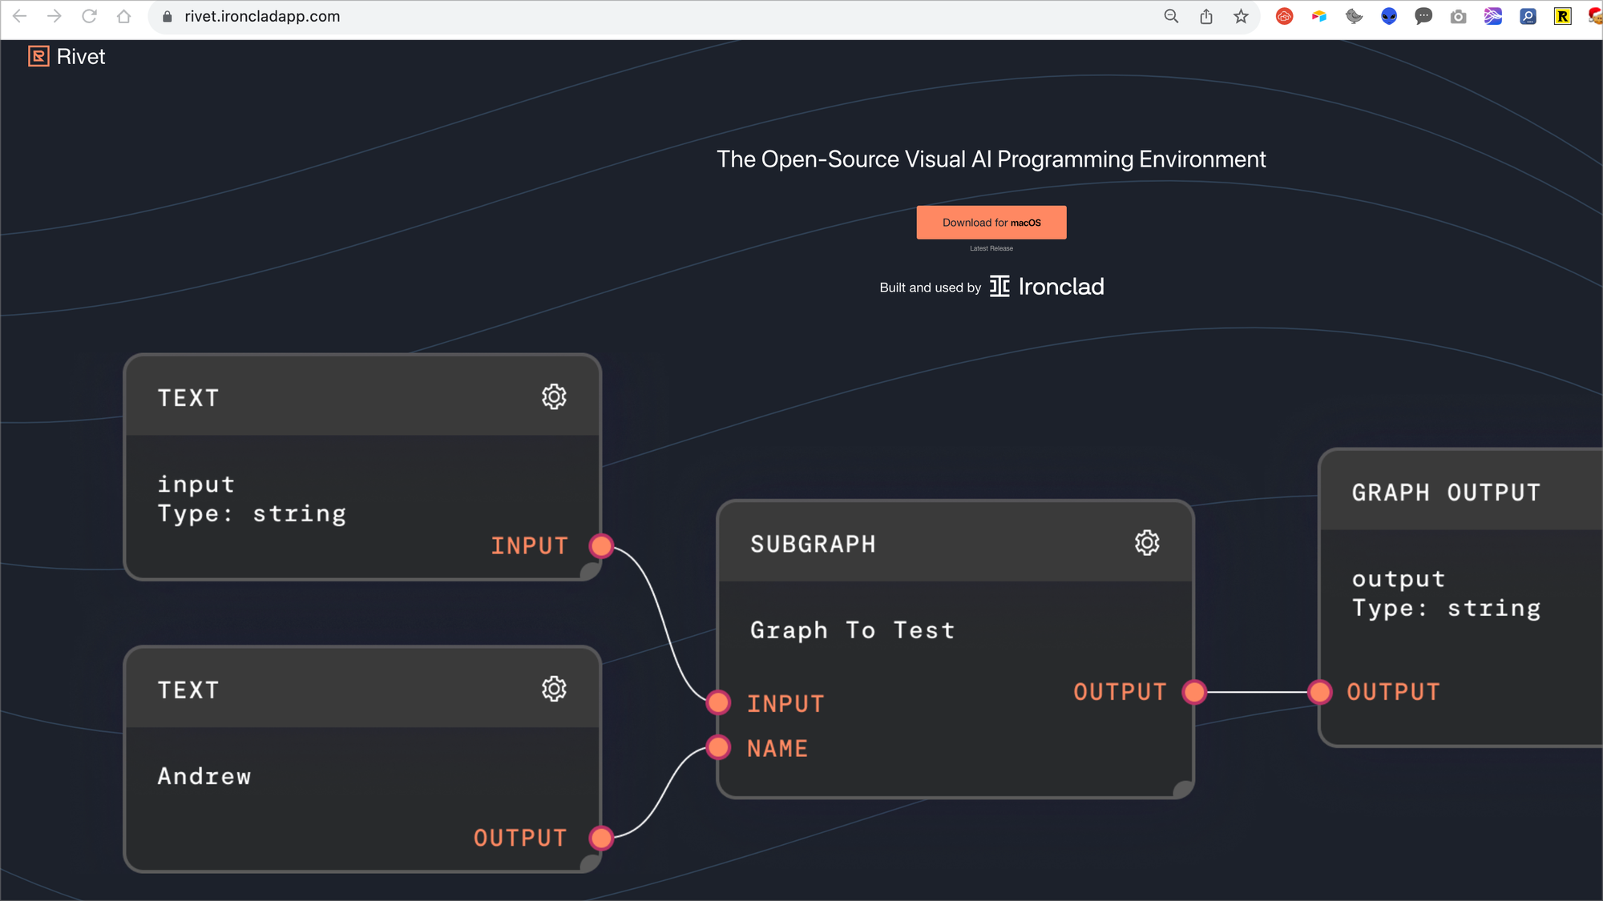Click the page headline about Visual AI Programming
The image size is (1603, 901).
(x=991, y=159)
